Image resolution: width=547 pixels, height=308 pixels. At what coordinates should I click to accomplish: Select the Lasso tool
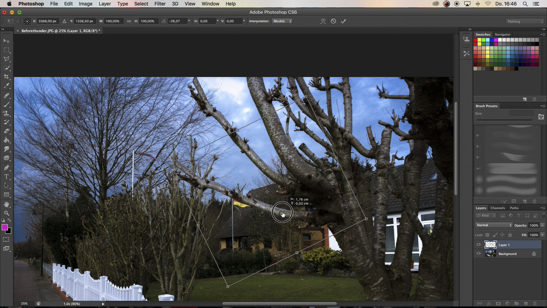click(x=6, y=59)
